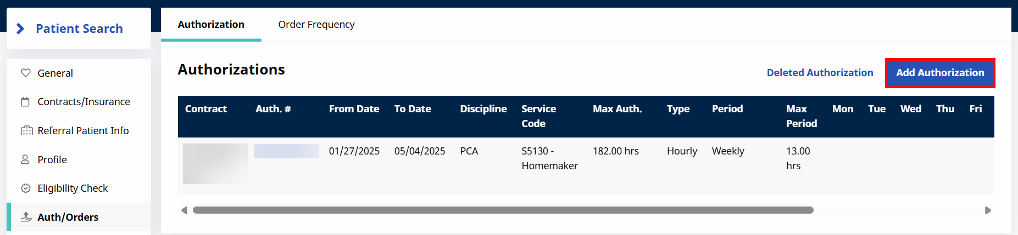This screenshot has height=235, width=1018.
Task: Open the Deleted Authorization link
Action: [820, 73]
